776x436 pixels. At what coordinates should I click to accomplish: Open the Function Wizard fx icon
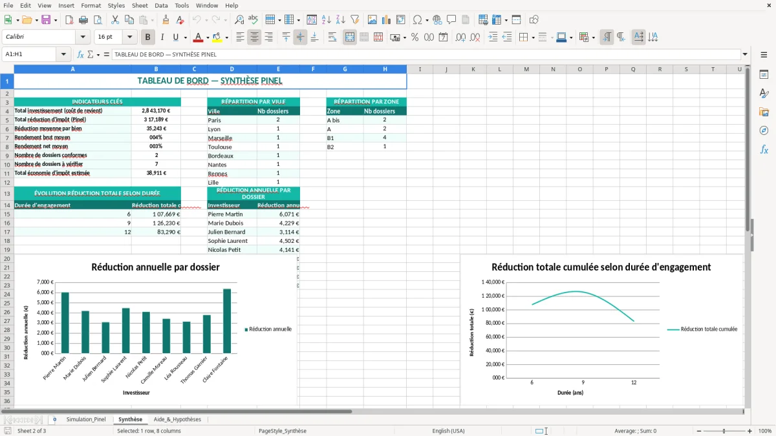pyautogui.click(x=81, y=55)
